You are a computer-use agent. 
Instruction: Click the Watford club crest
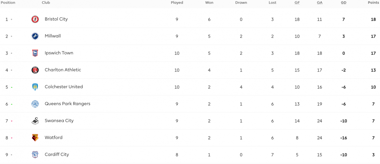pyautogui.click(x=35, y=138)
